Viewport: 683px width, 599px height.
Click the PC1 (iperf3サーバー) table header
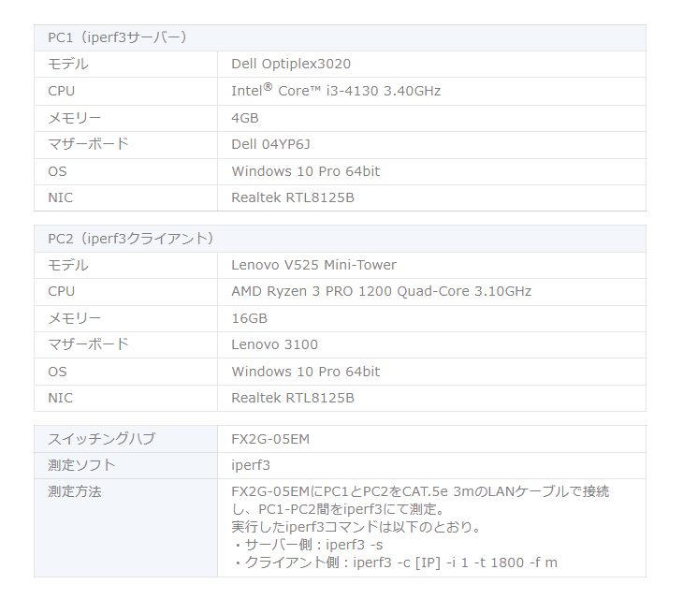pos(340,37)
